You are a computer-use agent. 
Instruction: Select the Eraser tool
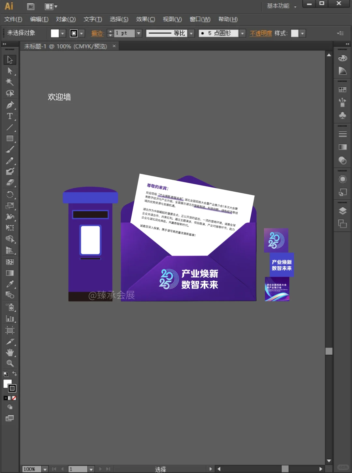10,183
